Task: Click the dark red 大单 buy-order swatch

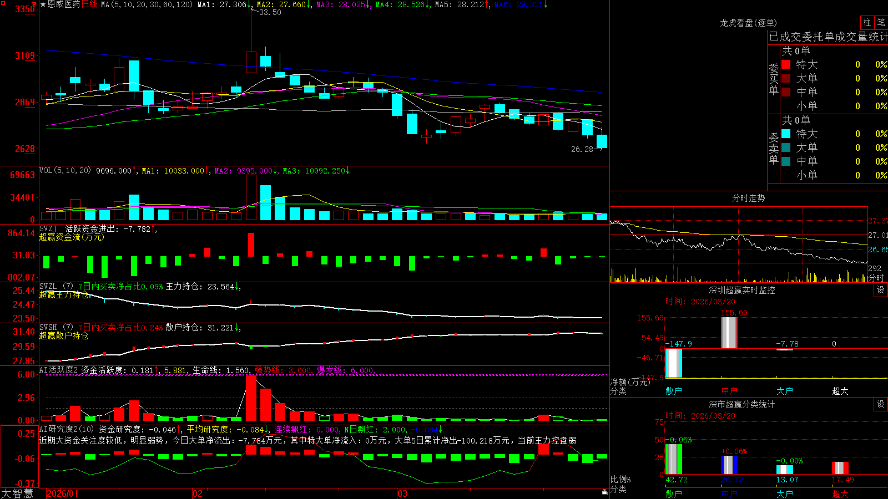Action: [x=786, y=78]
